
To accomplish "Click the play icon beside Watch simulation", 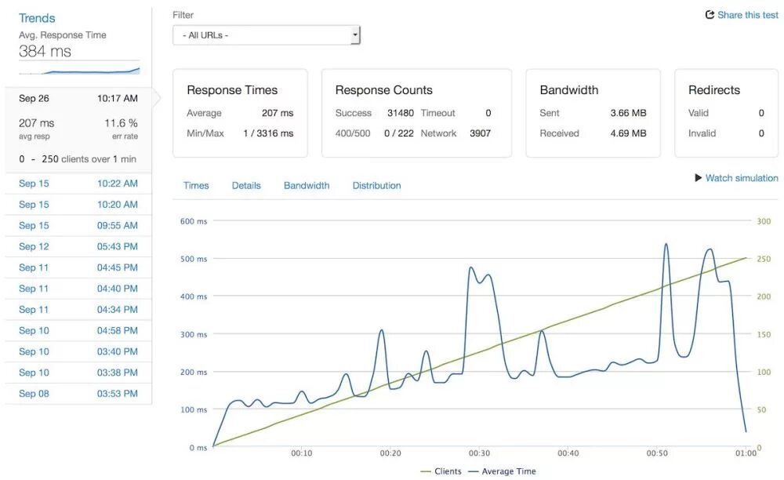I will point(698,178).
